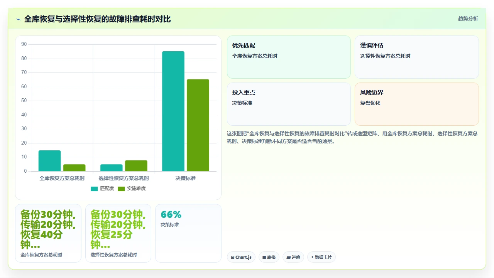Click the 表格 chip icon

(264, 257)
